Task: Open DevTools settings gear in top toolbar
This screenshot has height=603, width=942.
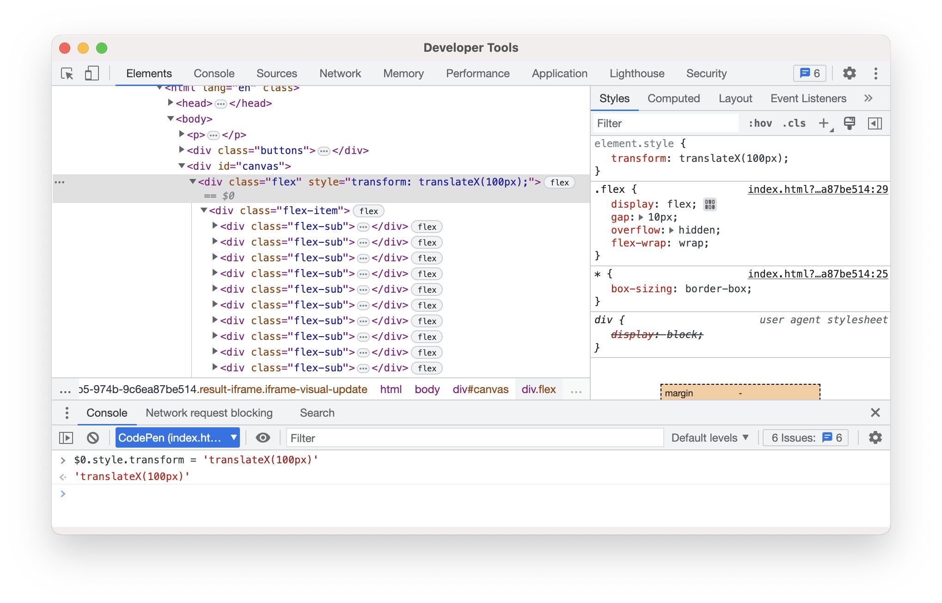Action: [x=849, y=73]
